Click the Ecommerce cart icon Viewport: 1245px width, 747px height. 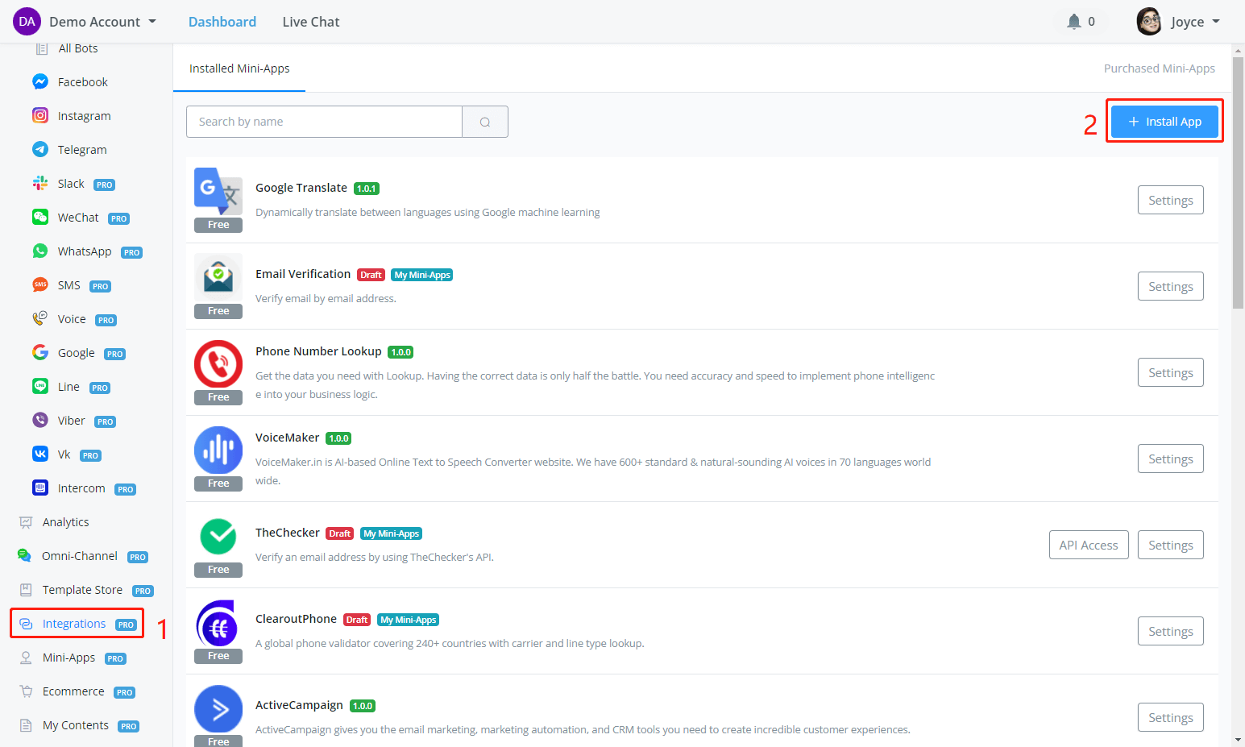[26, 691]
